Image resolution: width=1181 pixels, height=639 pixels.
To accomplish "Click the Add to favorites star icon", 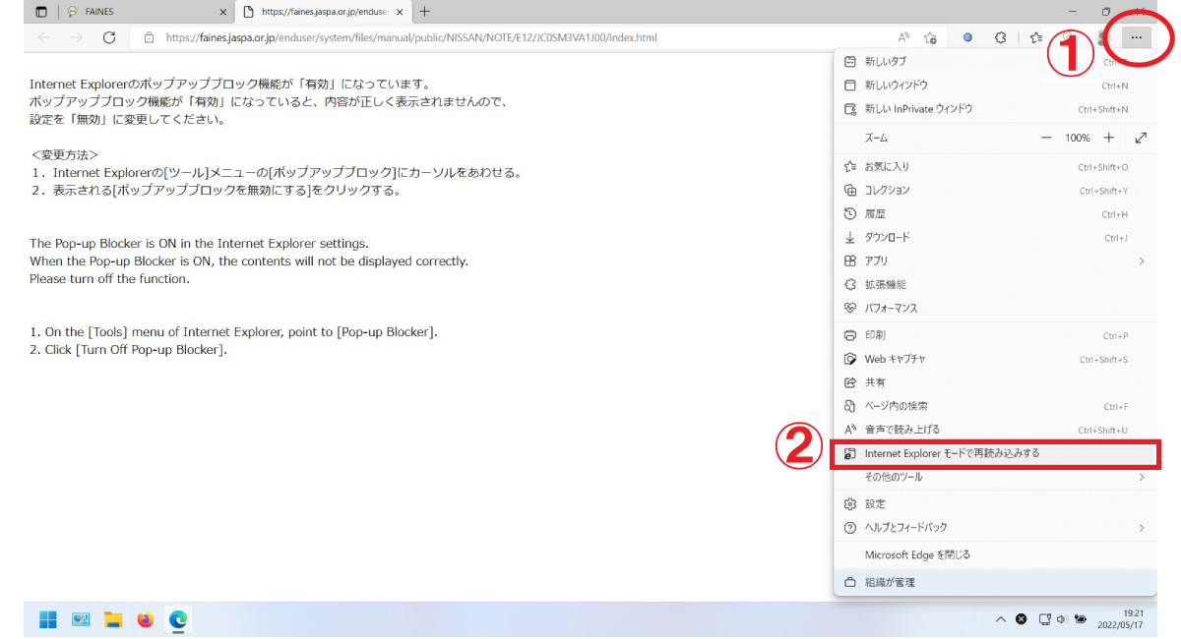I will [x=931, y=37].
